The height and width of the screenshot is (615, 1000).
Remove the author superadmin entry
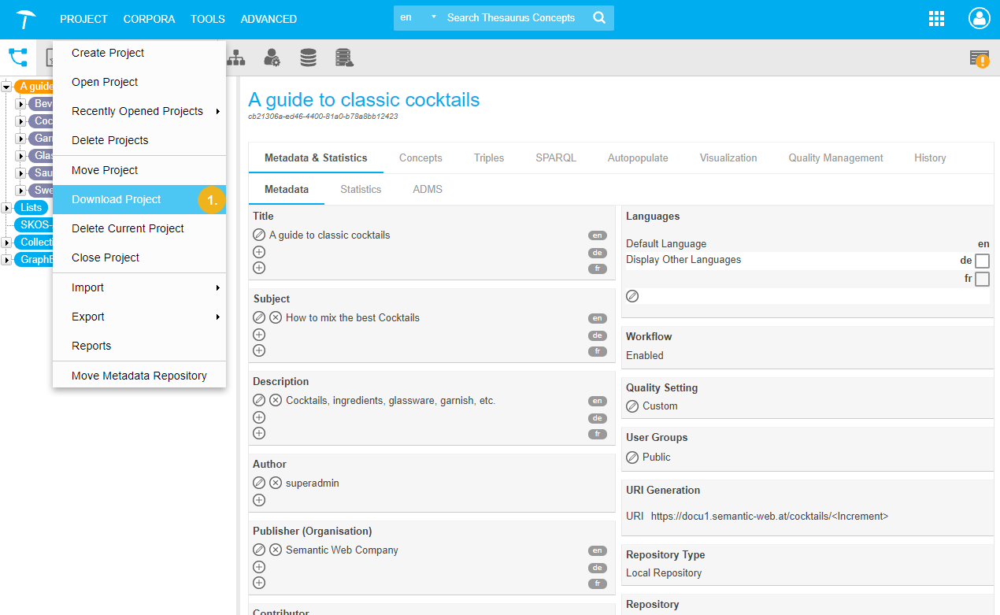click(276, 483)
